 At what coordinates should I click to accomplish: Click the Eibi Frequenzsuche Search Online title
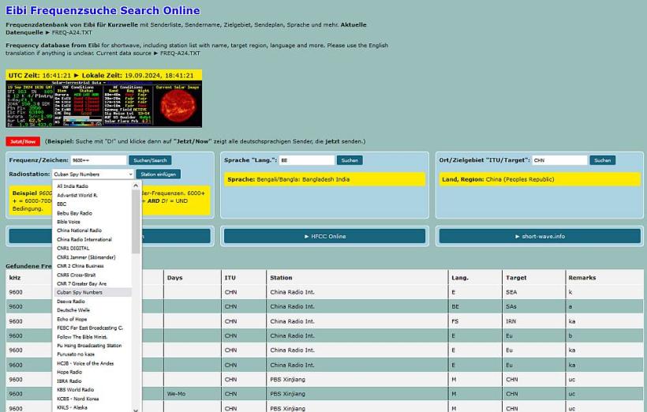click(103, 10)
